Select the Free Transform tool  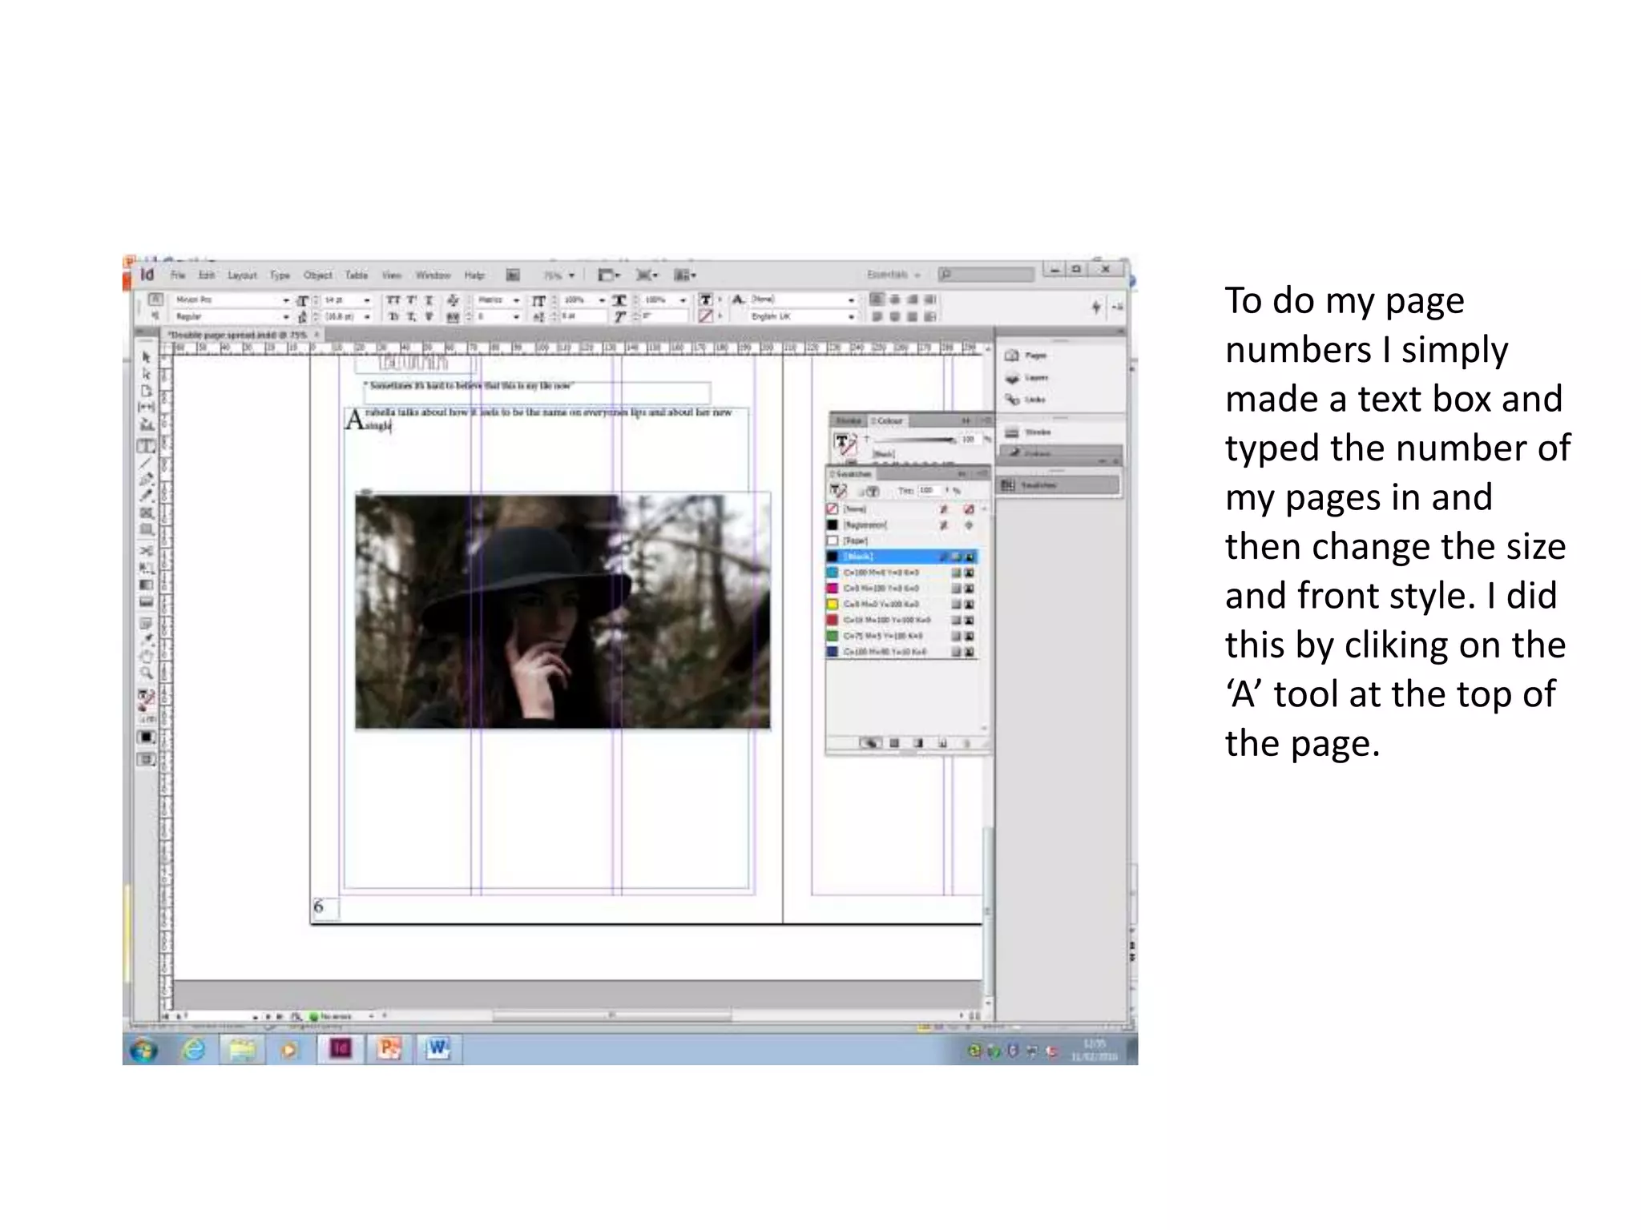point(146,568)
